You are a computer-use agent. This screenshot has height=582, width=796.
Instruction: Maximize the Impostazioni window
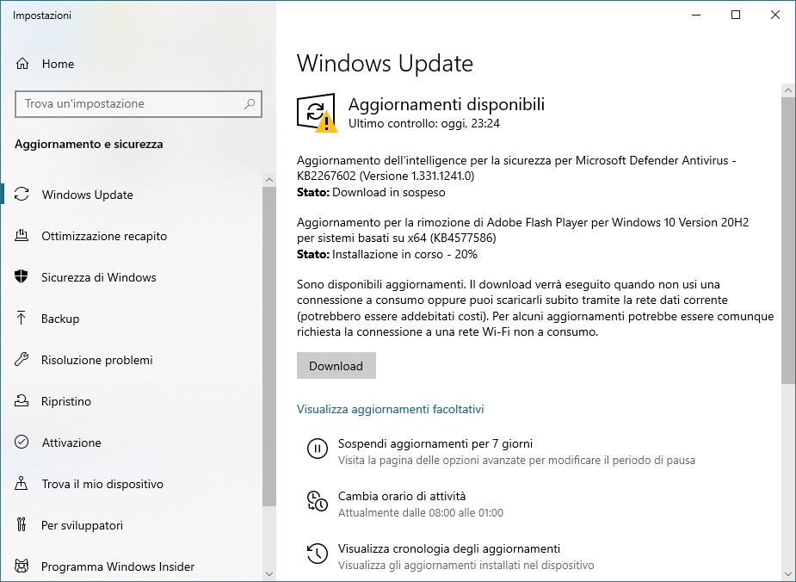(x=736, y=15)
